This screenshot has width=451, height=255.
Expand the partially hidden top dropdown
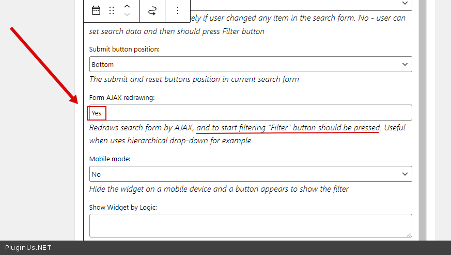(x=405, y=3)
